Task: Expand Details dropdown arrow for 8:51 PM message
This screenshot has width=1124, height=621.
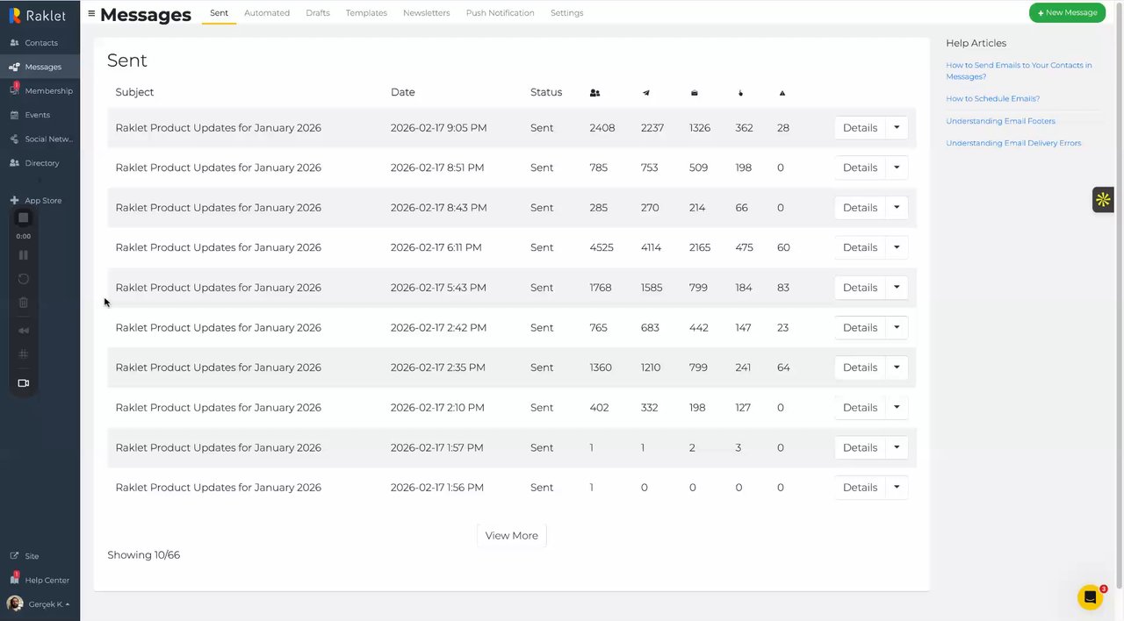Action: pyautogui.click(x=897, y=168)
